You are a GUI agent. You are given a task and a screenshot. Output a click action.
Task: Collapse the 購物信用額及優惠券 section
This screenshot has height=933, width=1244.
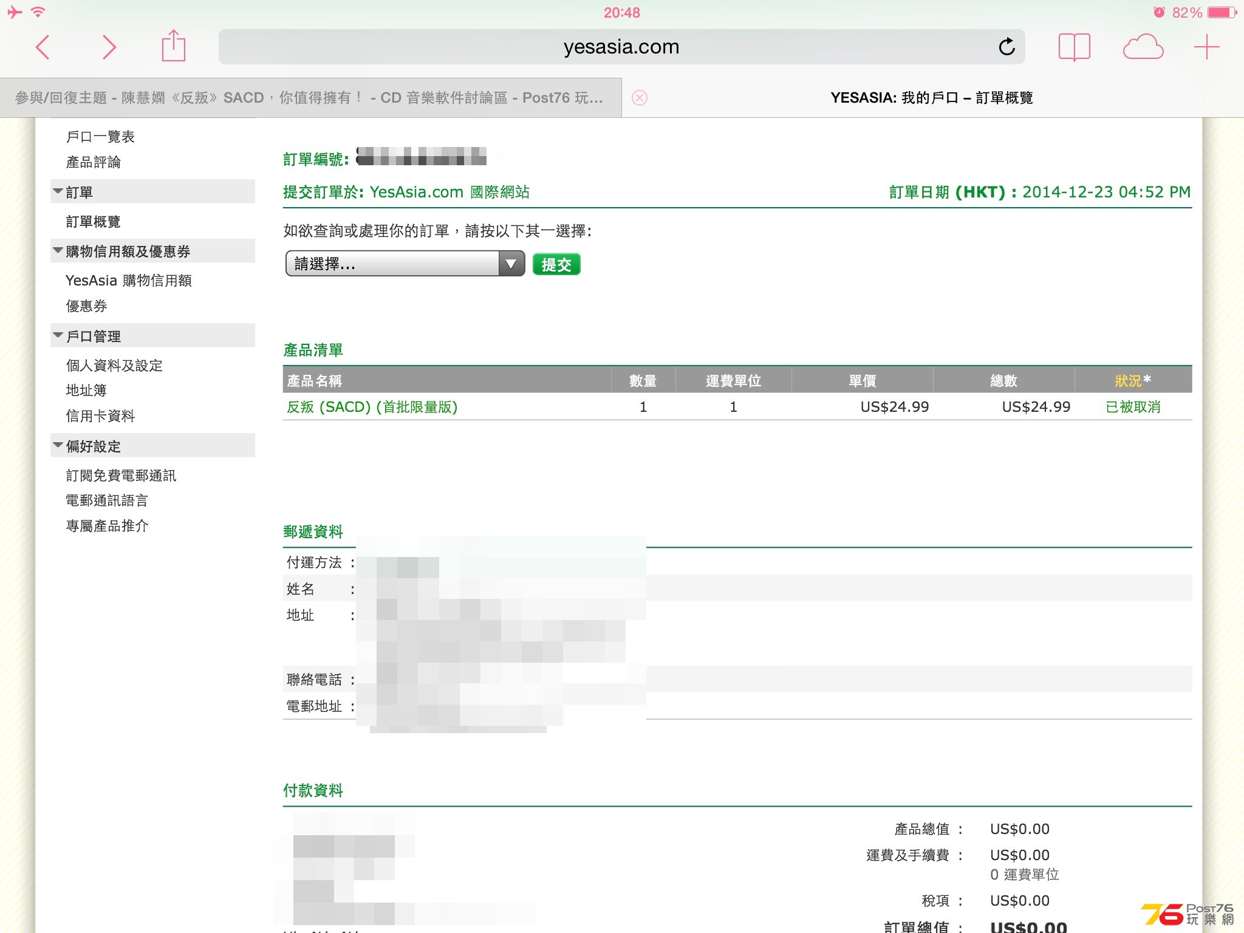[x=153, y=251]
